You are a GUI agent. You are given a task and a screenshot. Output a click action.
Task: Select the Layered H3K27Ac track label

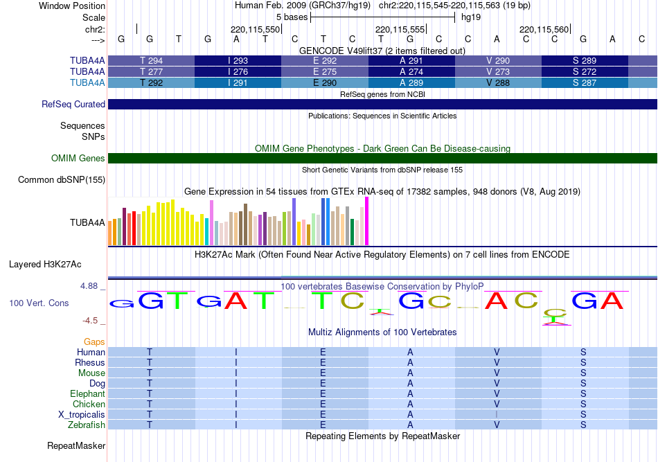(x=45, y=265)
